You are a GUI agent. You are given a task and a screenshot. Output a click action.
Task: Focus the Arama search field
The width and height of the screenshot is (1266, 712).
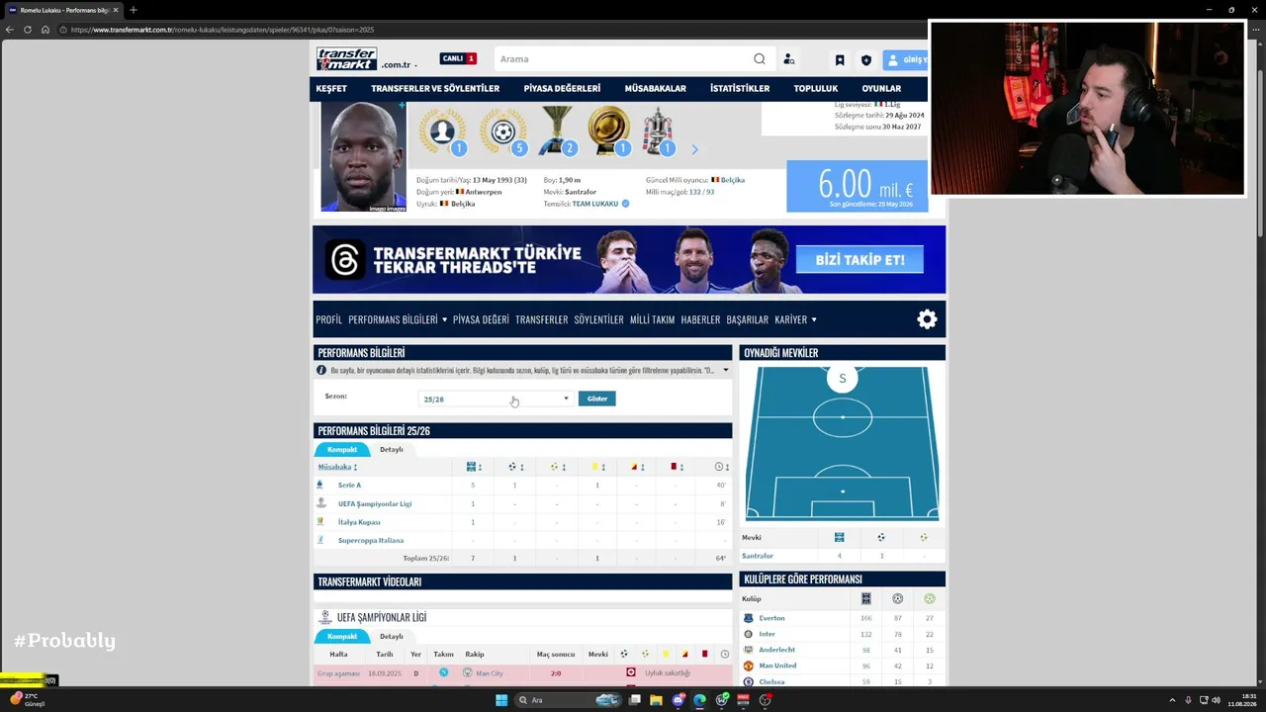pyautogui.click(x=623, y=59)
